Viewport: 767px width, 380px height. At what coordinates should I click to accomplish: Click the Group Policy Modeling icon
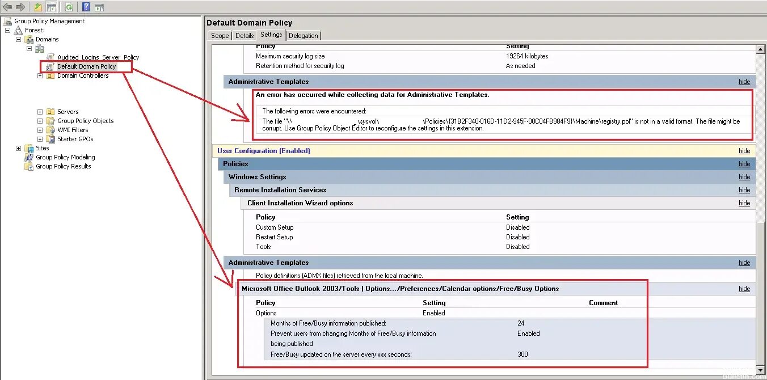click(29, 157)
